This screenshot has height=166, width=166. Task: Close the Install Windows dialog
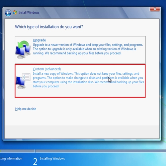[155, 9]
